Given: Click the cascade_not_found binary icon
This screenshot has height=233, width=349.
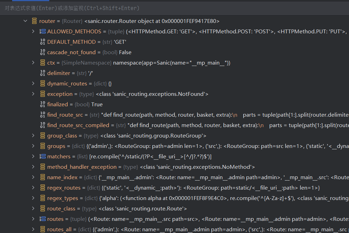Looking at the screenshot, I should click(x=43, y=52).
